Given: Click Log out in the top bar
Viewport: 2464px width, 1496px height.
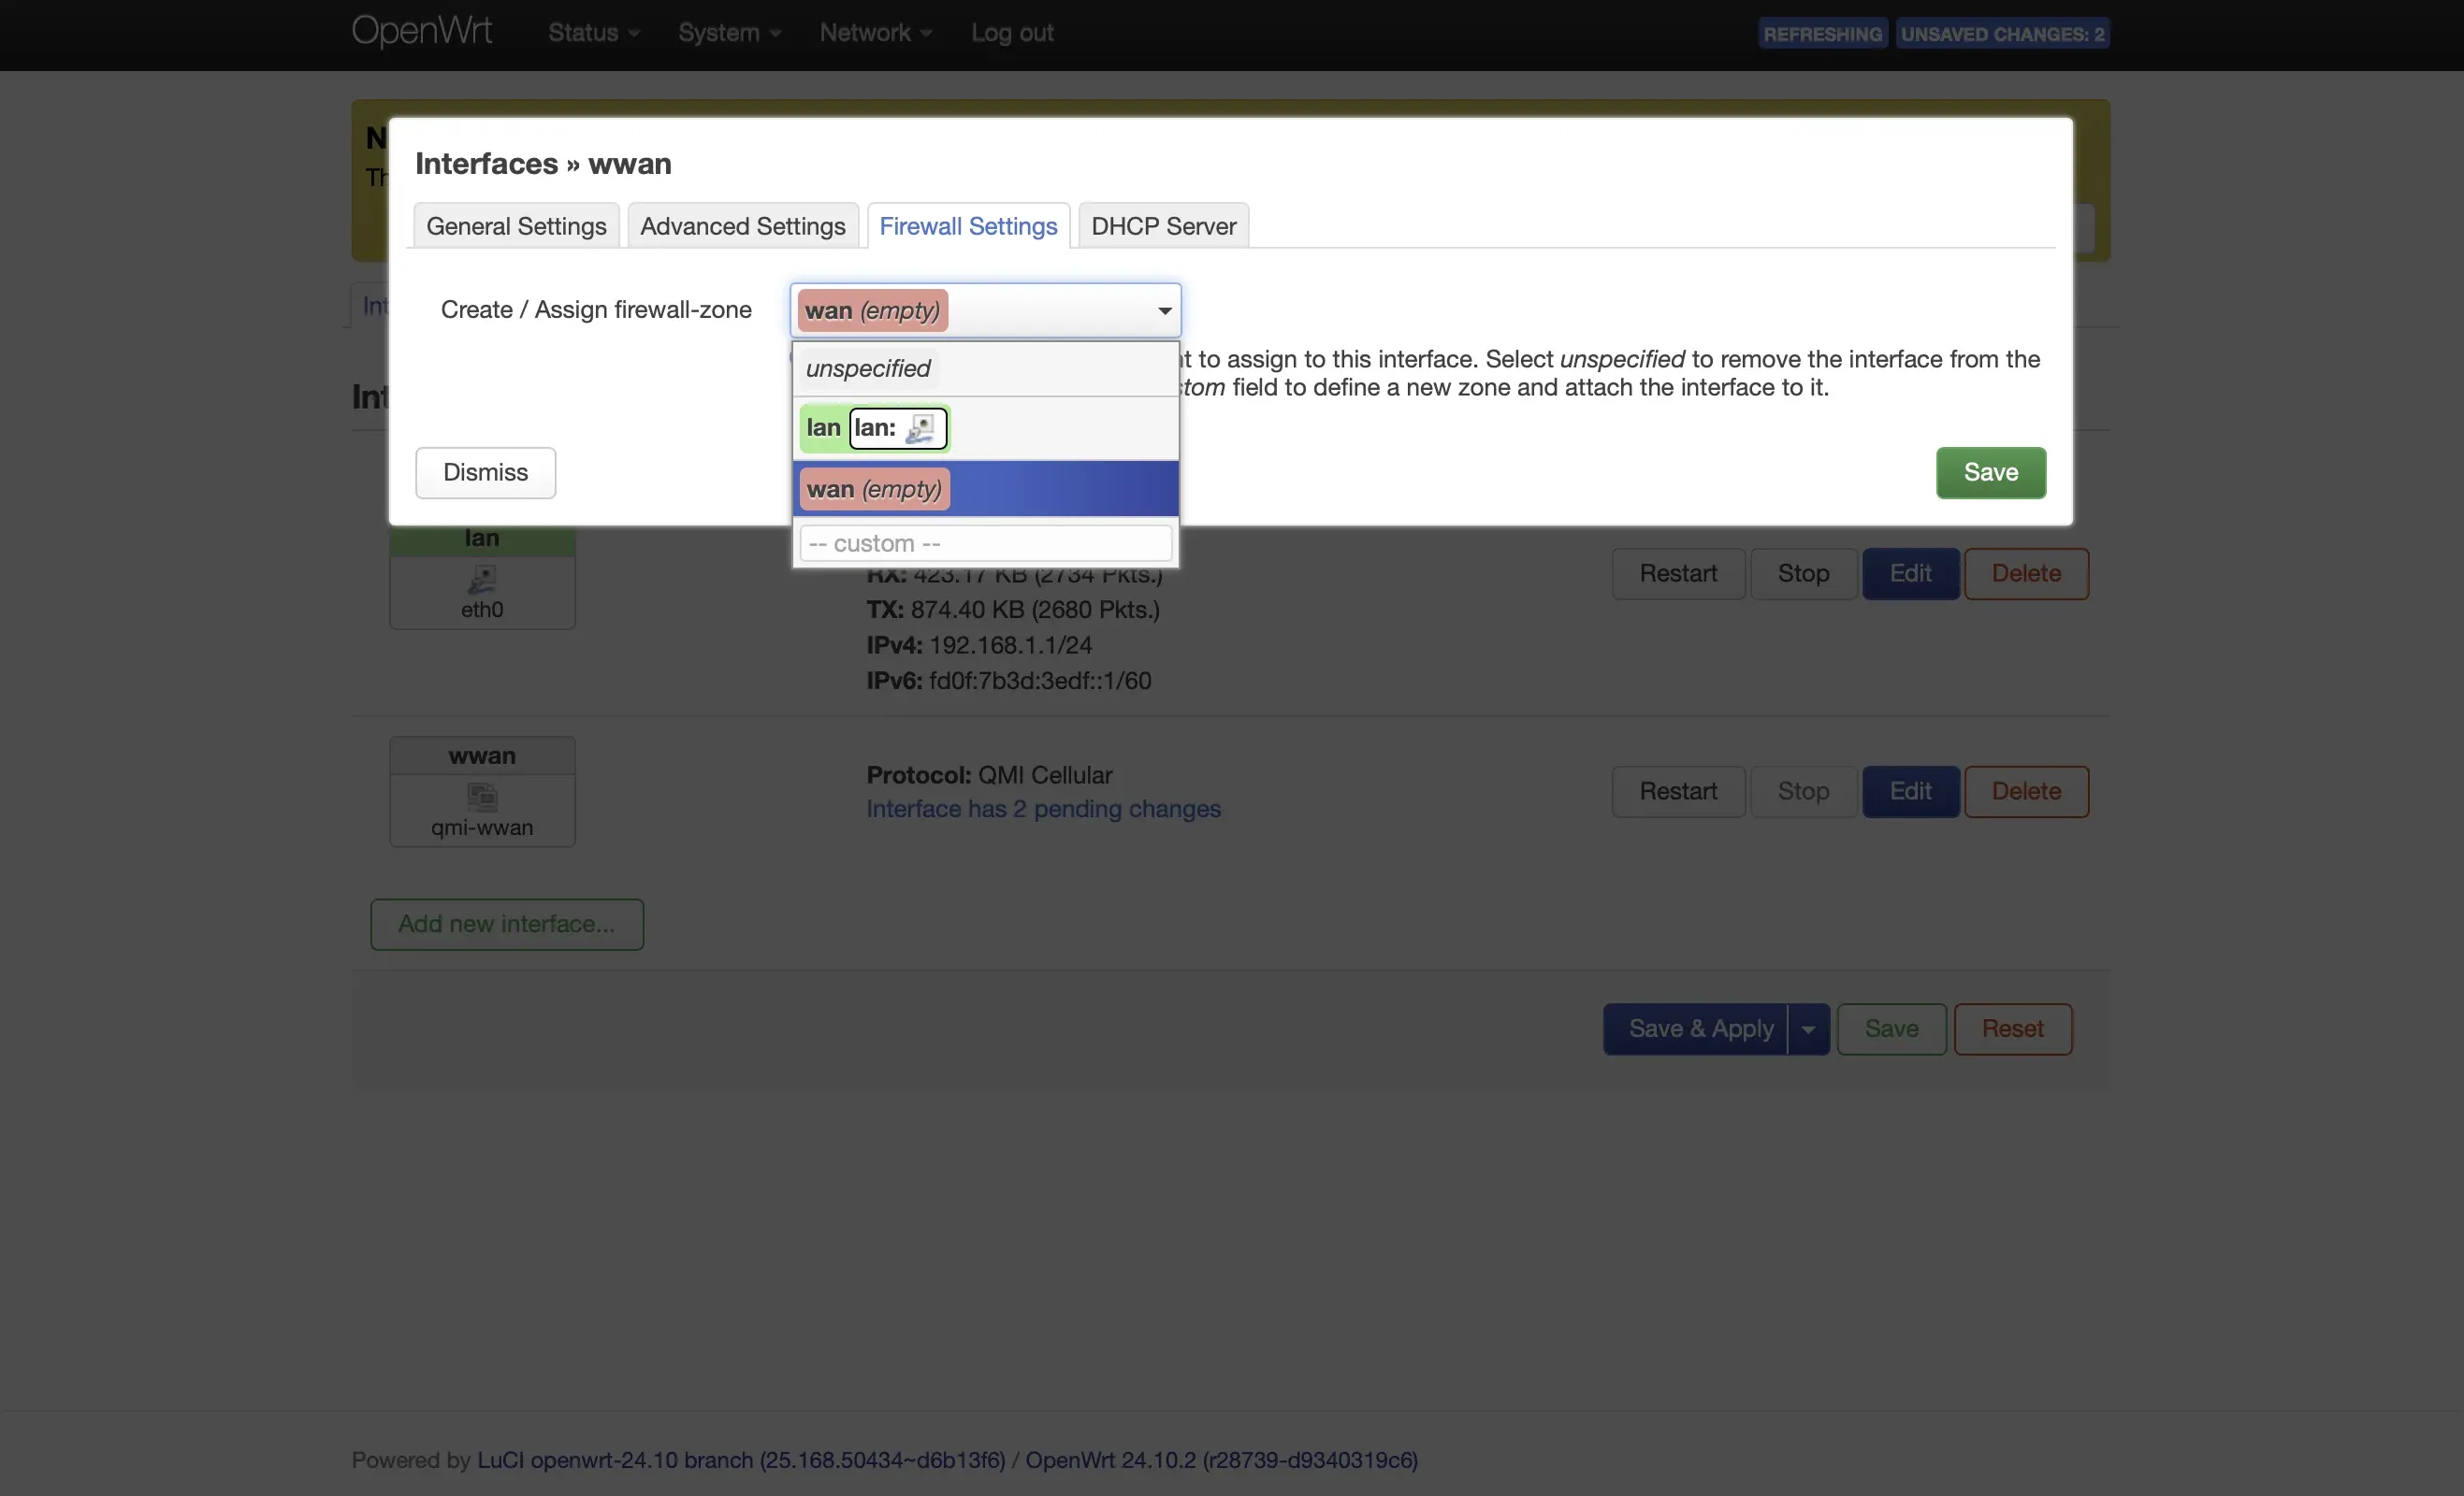Looking at the screenshot, I should tap(1012, 33).
